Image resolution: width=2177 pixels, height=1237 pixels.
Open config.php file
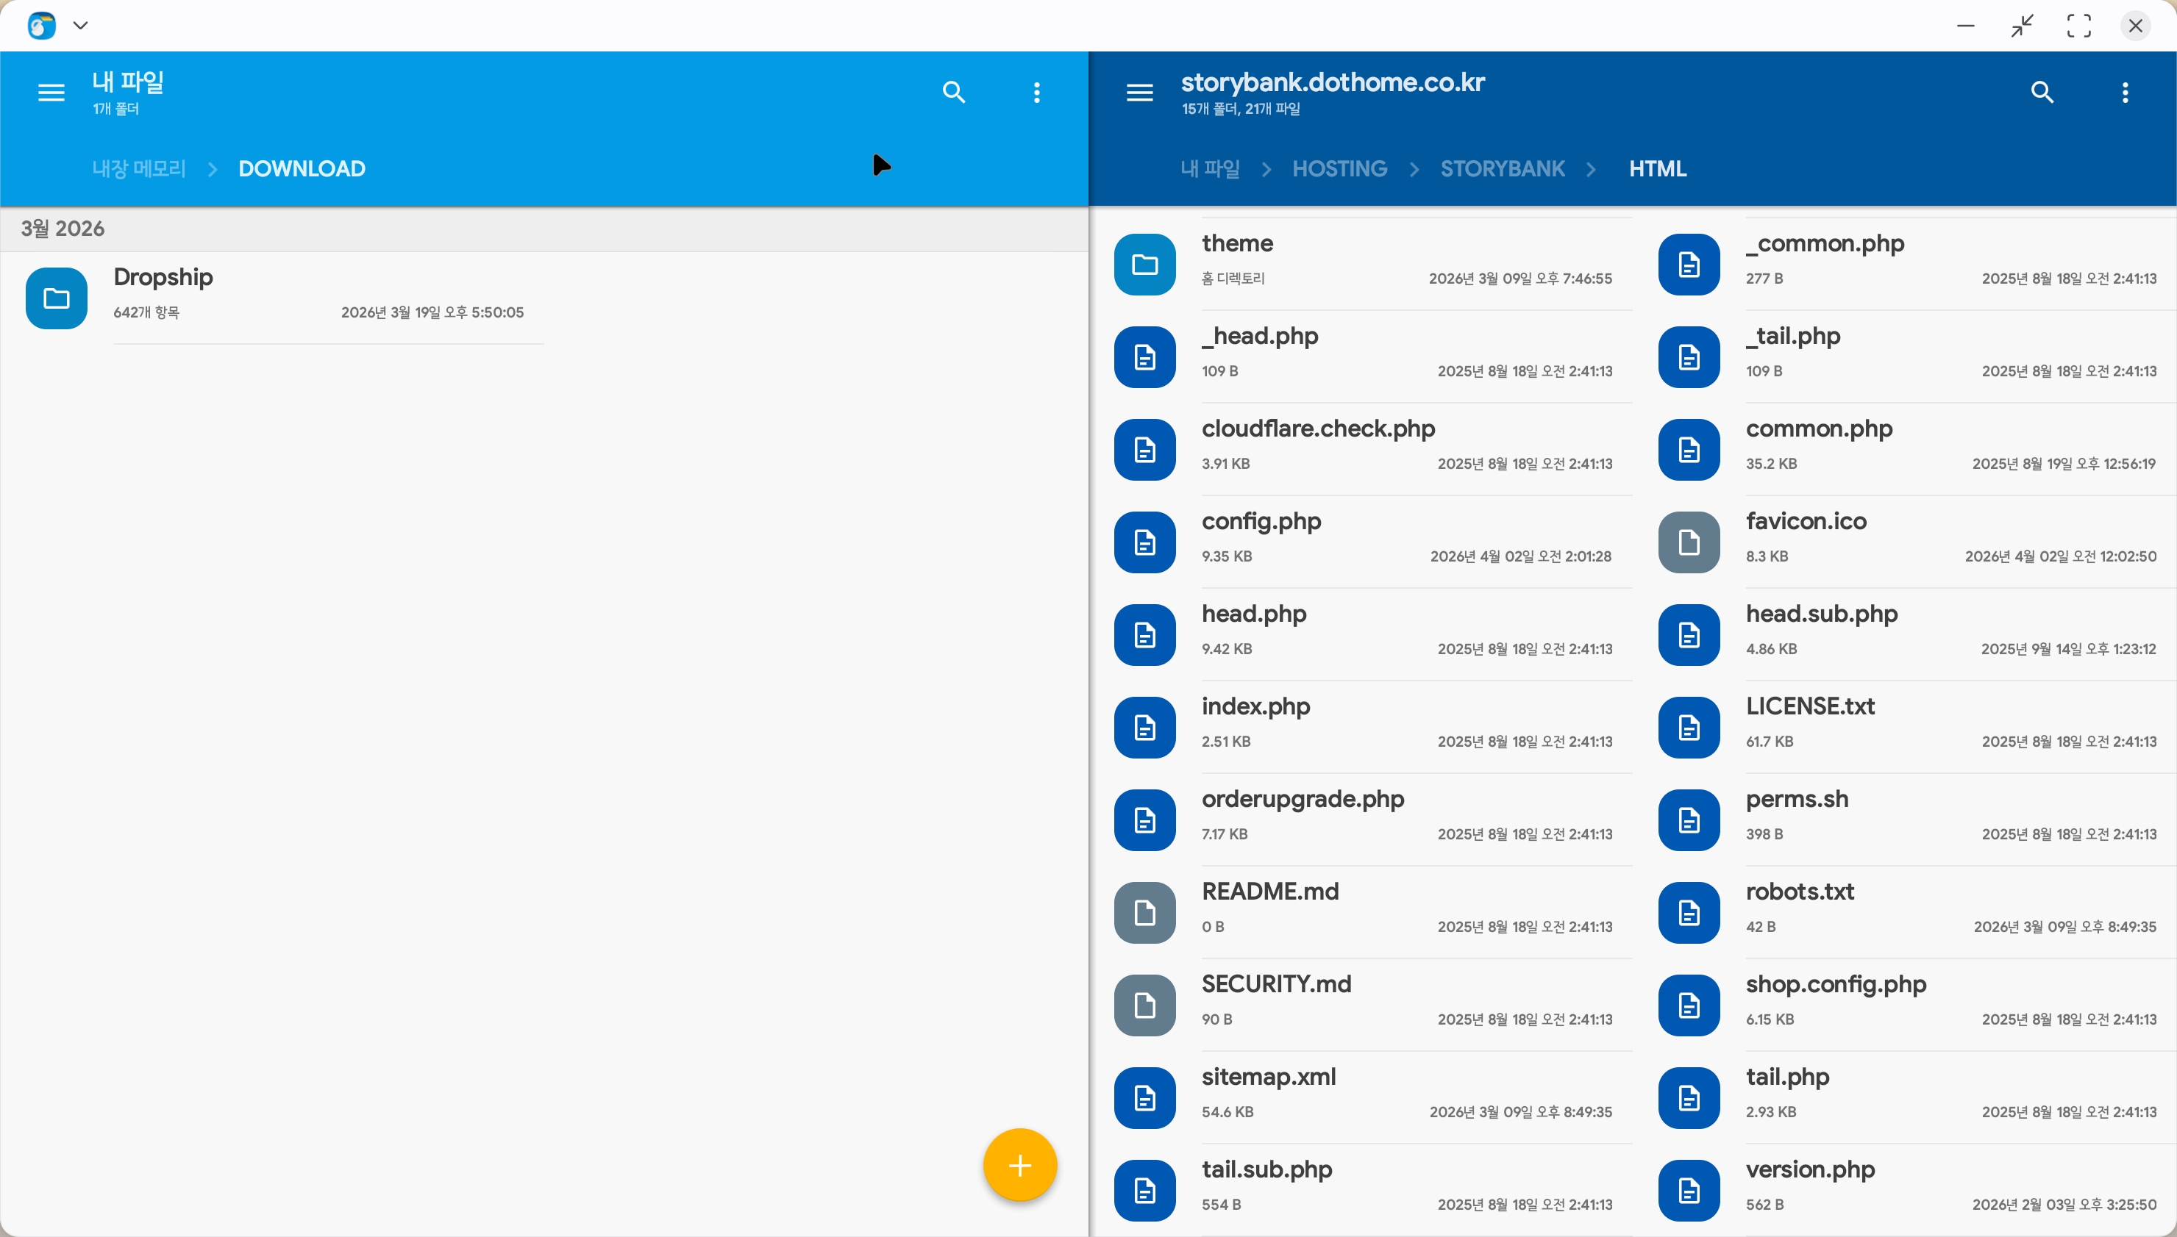[1261, 522]
